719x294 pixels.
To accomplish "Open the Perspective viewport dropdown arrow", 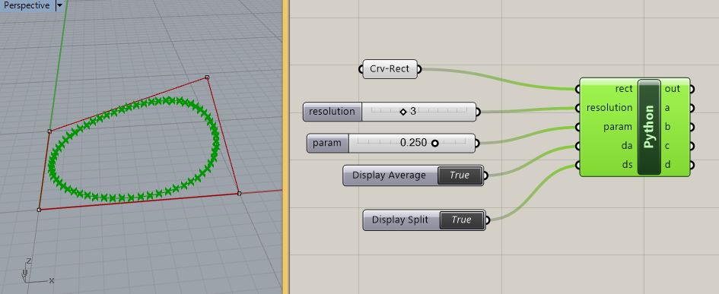I will click(x=59, y=5).
